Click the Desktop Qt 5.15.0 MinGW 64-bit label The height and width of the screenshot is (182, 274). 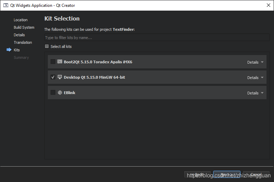[x=94, y=77]
